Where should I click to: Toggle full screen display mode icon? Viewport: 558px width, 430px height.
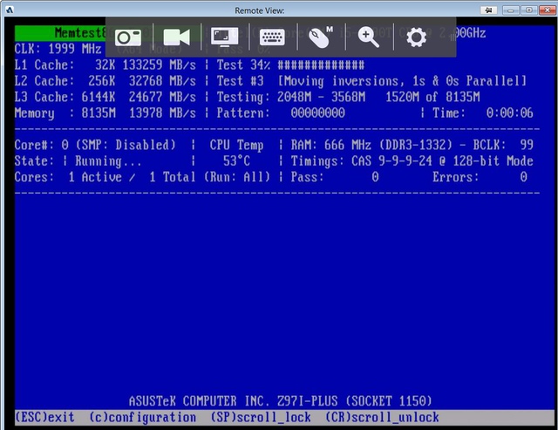tap(225, 37)
